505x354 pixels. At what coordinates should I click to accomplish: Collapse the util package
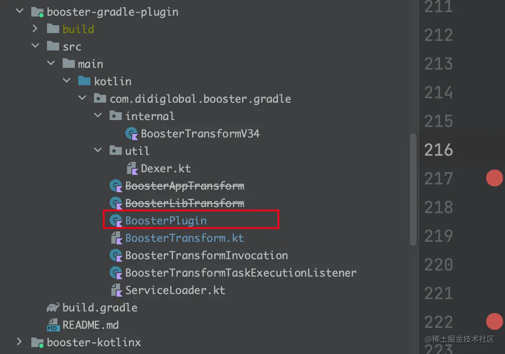98,150
